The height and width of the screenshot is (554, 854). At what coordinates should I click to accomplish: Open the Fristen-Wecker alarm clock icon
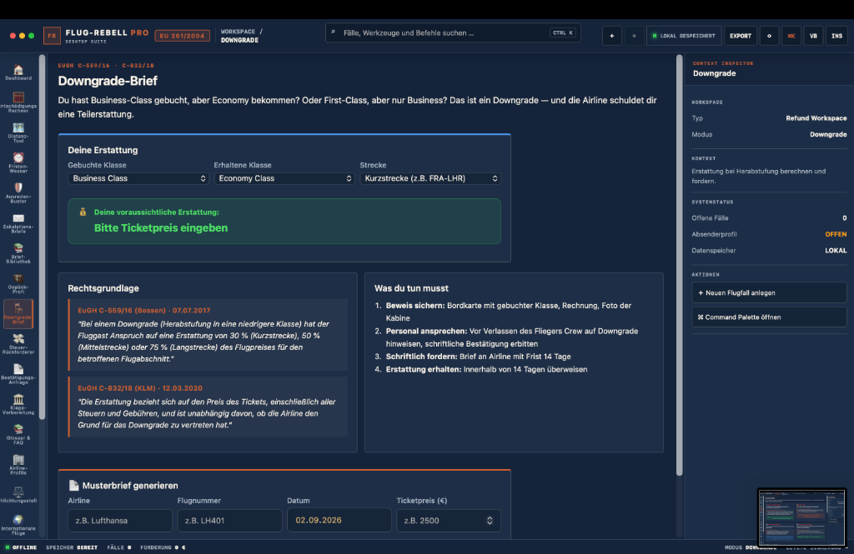pyautogui.click(x=18, y=162)
